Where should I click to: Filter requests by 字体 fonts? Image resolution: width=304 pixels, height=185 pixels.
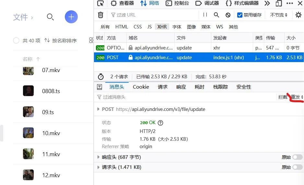[177, 27]
